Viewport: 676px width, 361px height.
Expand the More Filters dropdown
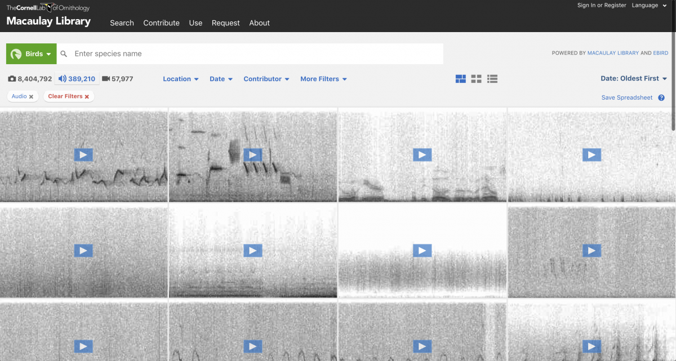(323, 79)
